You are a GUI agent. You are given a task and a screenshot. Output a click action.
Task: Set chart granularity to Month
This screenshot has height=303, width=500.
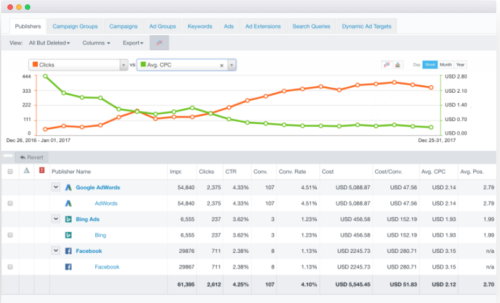coord(446,65)
